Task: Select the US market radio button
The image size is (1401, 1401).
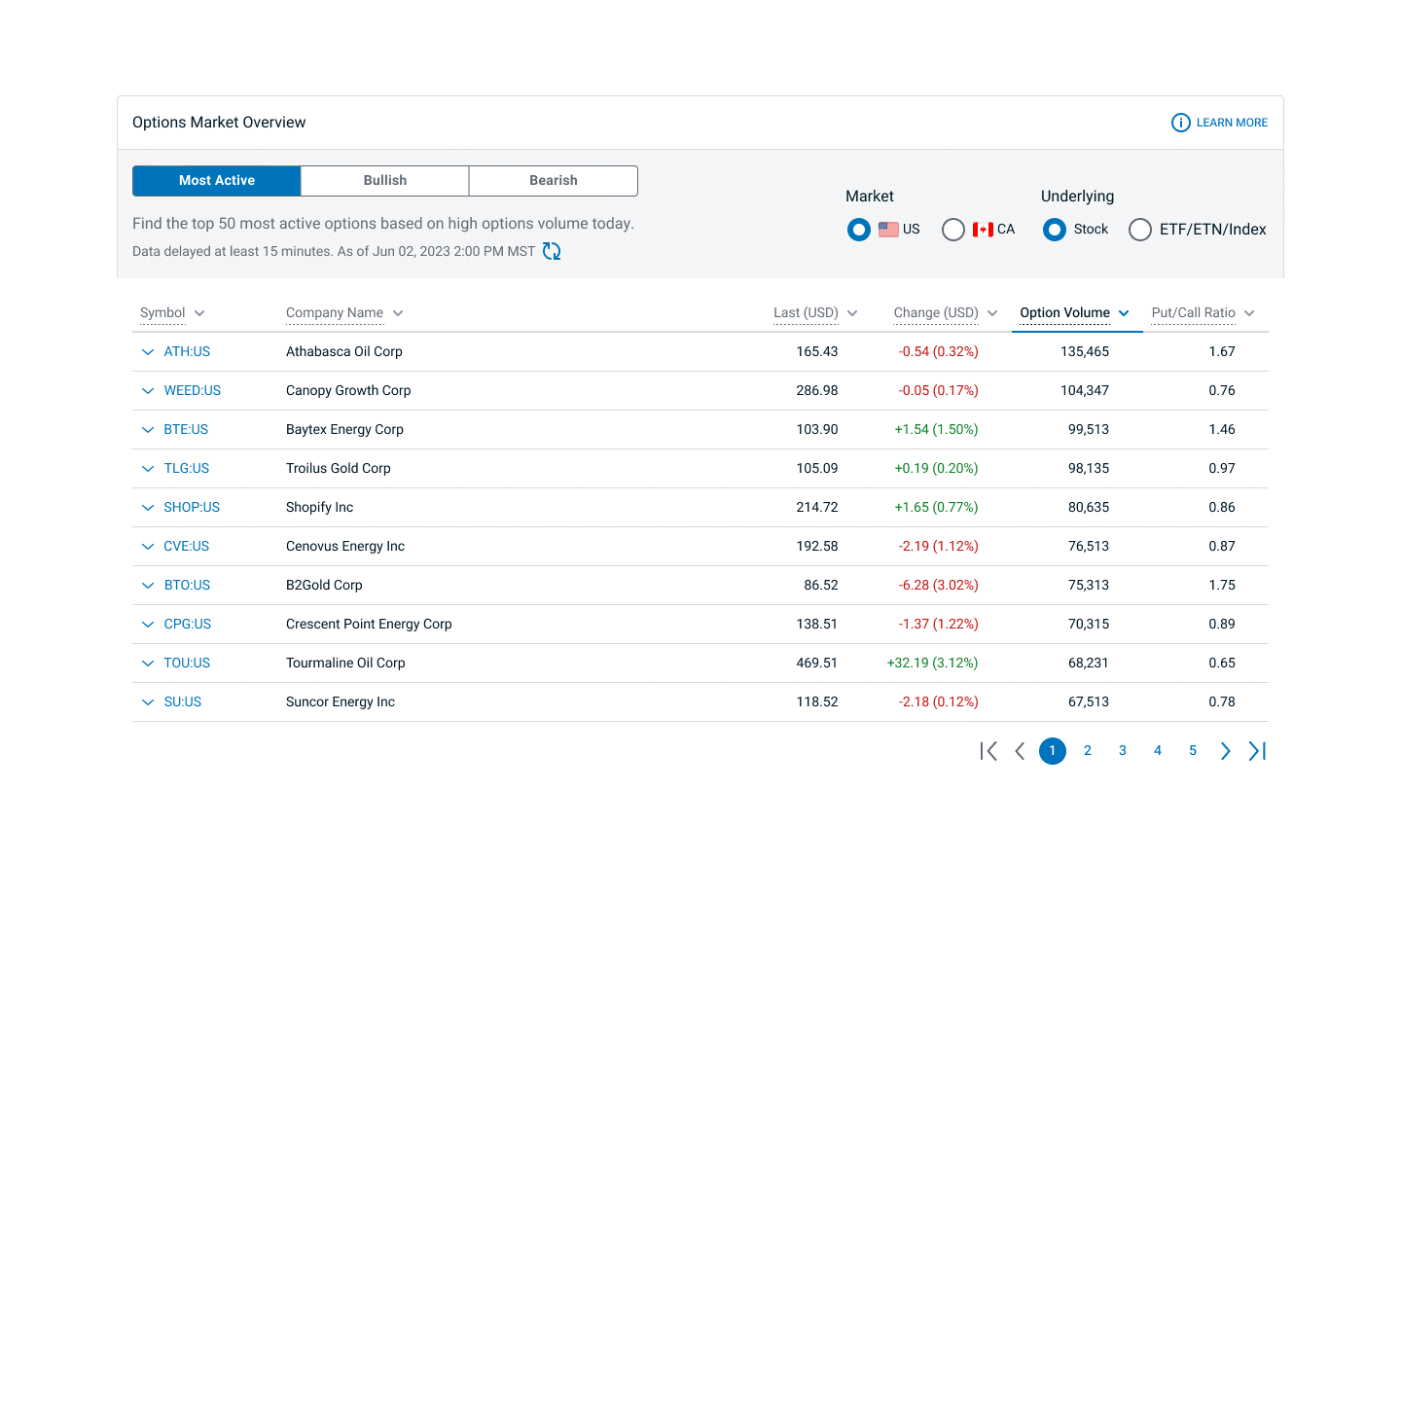Action: click(x=858, y=230)
